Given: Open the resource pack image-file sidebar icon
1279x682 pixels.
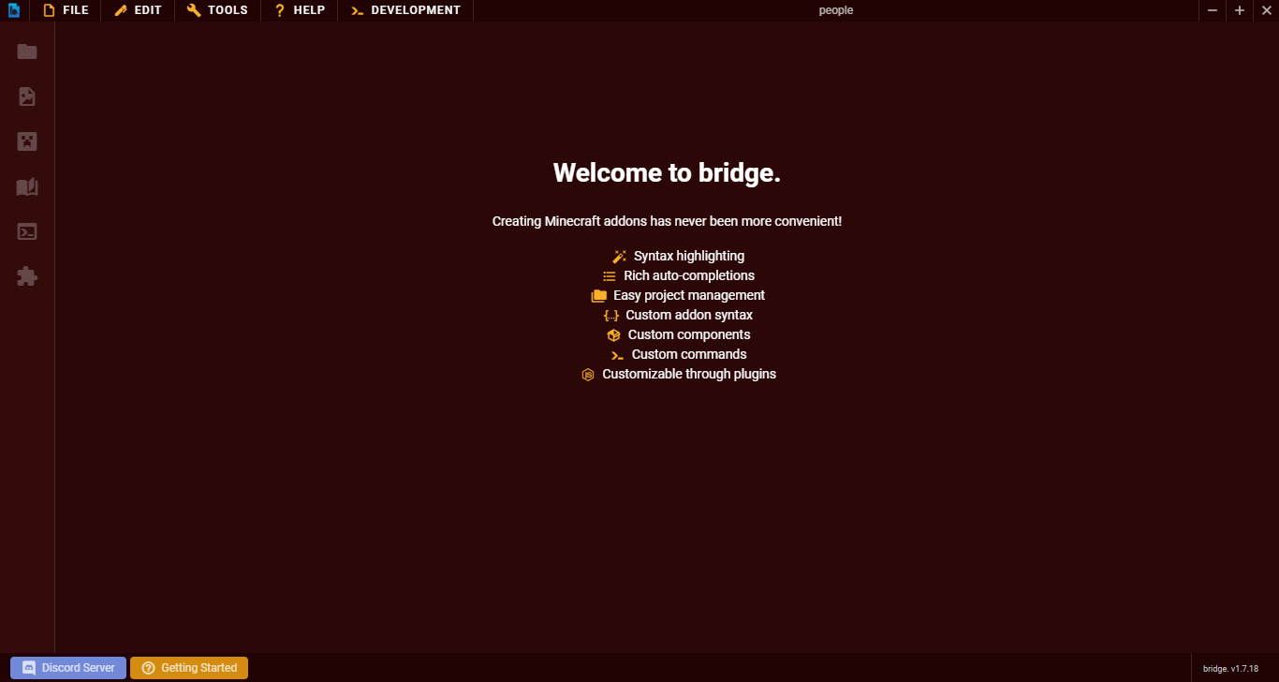Looking at the screenshot, I should [27, 96].
